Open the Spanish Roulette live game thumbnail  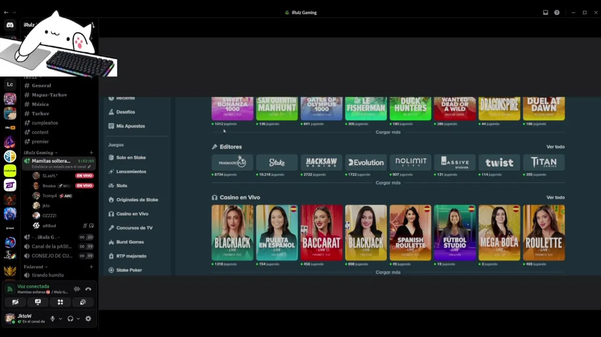point(410,233)
